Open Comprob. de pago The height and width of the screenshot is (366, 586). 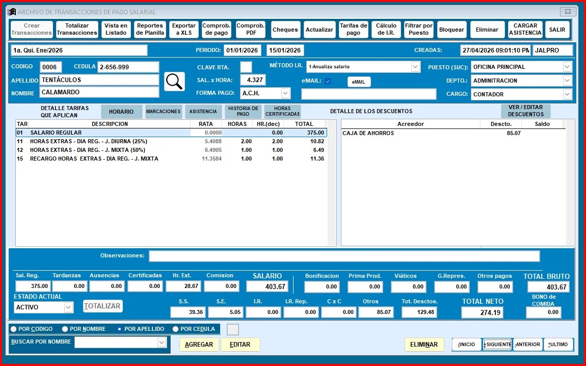pyautogui.click(x=217, y=30)
